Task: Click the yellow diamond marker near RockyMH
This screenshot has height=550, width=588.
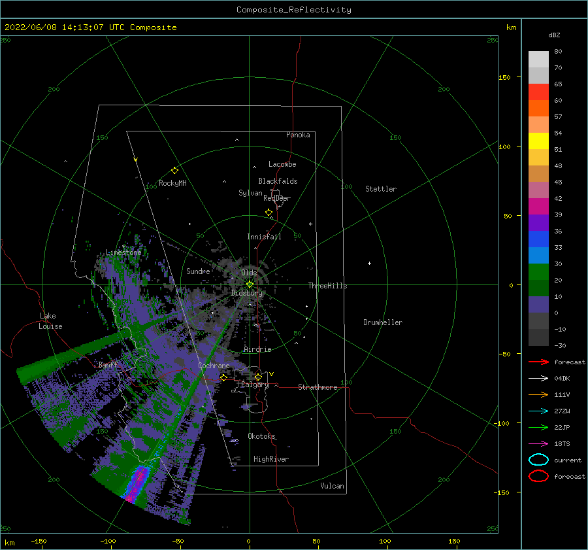Action: (174, 171)
